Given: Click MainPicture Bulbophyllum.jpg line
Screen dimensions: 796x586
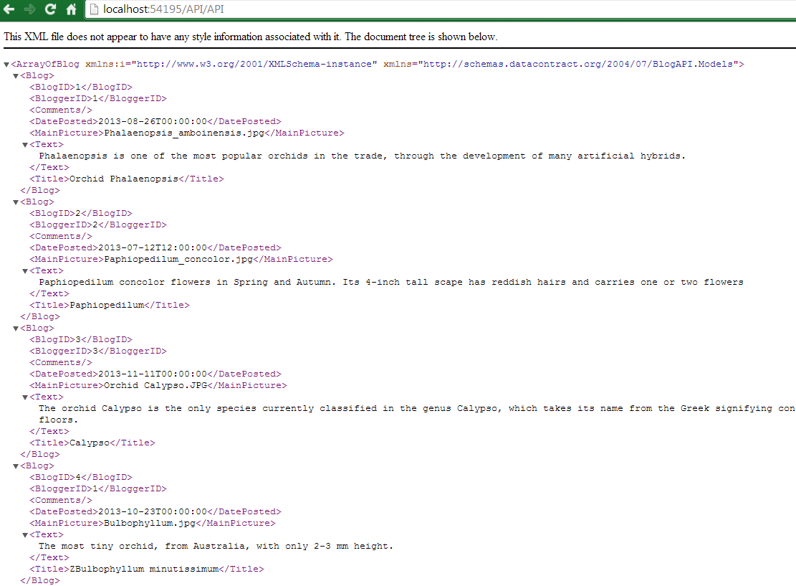Looking at the screenshot, I should (x=153, y=523).
